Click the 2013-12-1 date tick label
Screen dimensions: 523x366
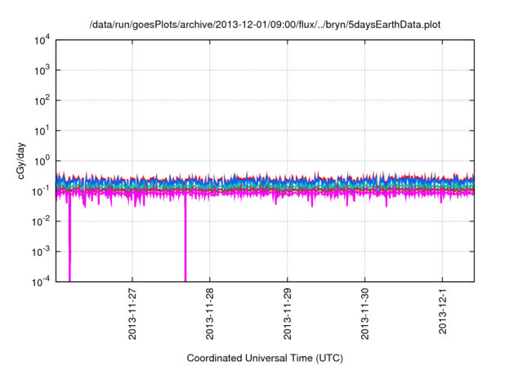click(442, 311)
